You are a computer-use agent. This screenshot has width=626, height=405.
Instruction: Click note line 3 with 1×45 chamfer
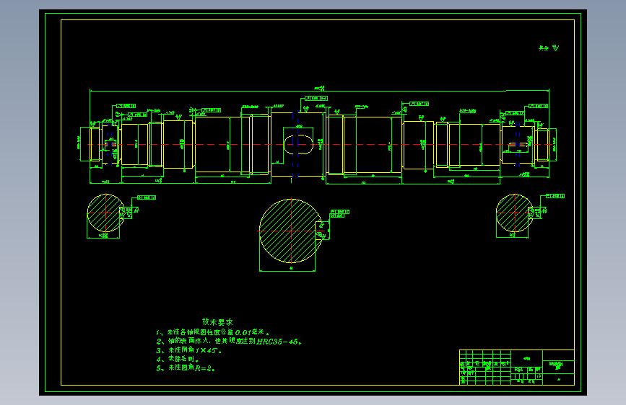tap(189, 350)
